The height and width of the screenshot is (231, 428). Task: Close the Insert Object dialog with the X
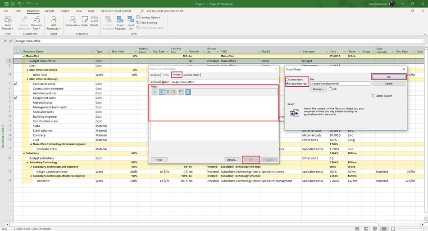tap(403, 69)
